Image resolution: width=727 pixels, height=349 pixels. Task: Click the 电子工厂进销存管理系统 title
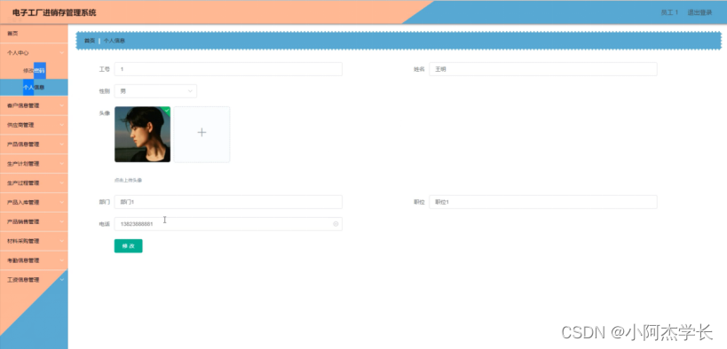(54, 12)
